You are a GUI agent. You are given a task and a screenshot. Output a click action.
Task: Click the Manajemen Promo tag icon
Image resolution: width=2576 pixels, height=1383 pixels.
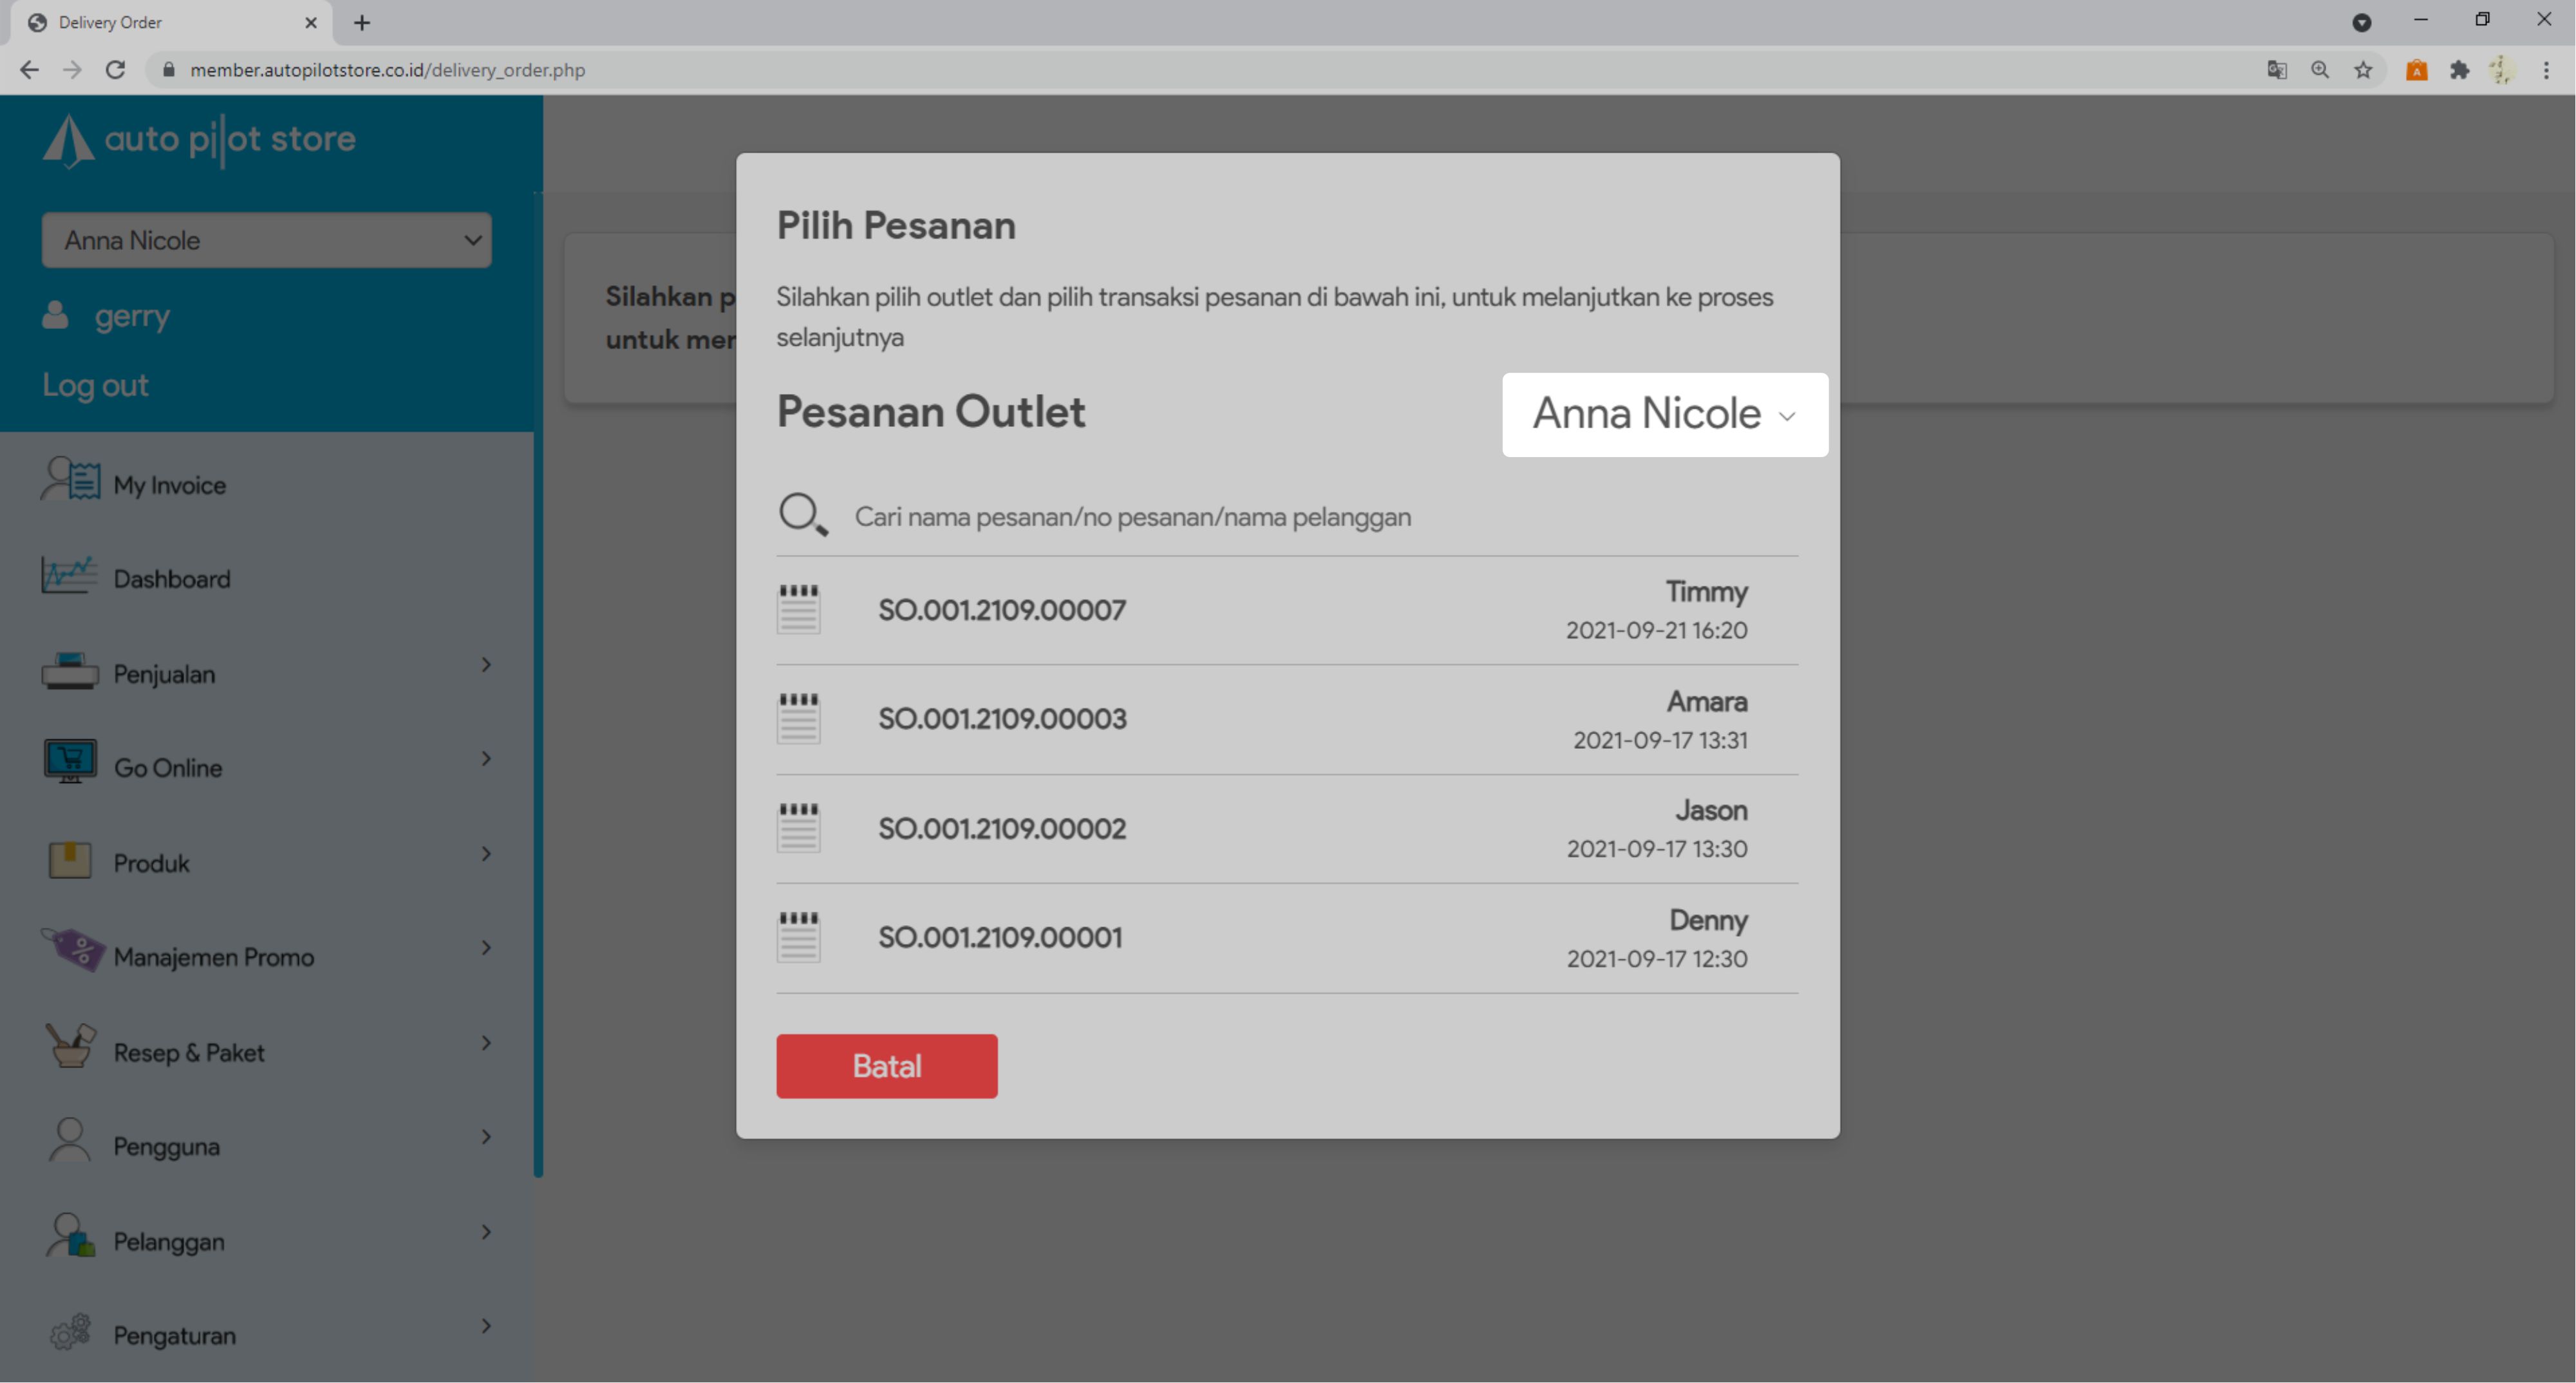tap(72, 949)
